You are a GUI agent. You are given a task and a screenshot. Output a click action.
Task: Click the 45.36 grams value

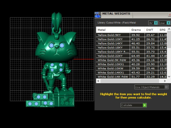(135, 60)
